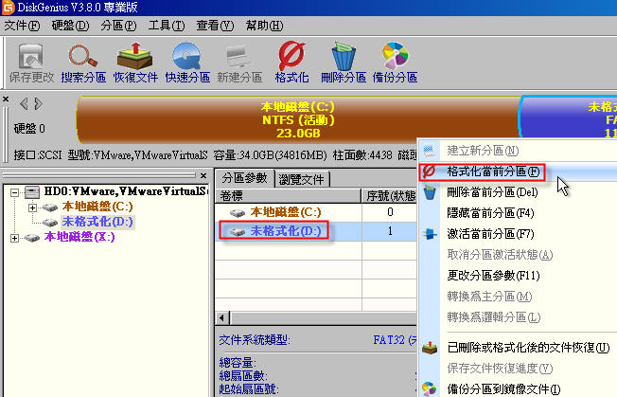Select the 本地磁盤(C:) row in partition table
Viewport: 617px width, 397px height.
[316, 212]
